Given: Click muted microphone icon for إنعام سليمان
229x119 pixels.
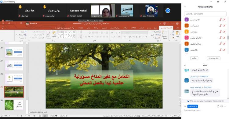Looking at the screenshot, I should (x=220, y=20).
